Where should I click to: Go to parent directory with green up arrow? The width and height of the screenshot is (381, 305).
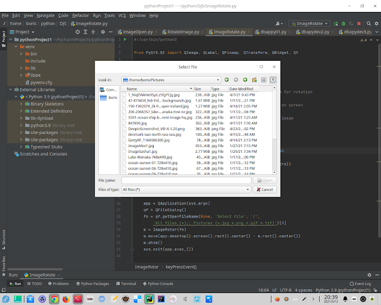(245, 80)
